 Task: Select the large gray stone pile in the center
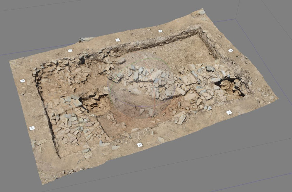click(149, 80)
